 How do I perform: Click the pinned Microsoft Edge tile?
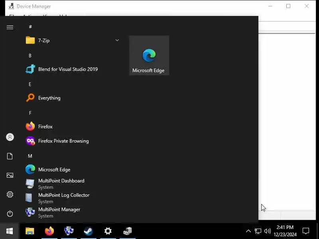(x=149, y=55)
